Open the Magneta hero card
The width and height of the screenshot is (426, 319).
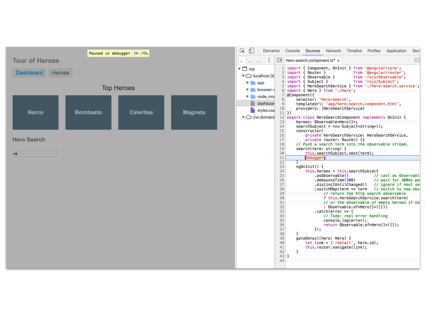coord(194,112)
